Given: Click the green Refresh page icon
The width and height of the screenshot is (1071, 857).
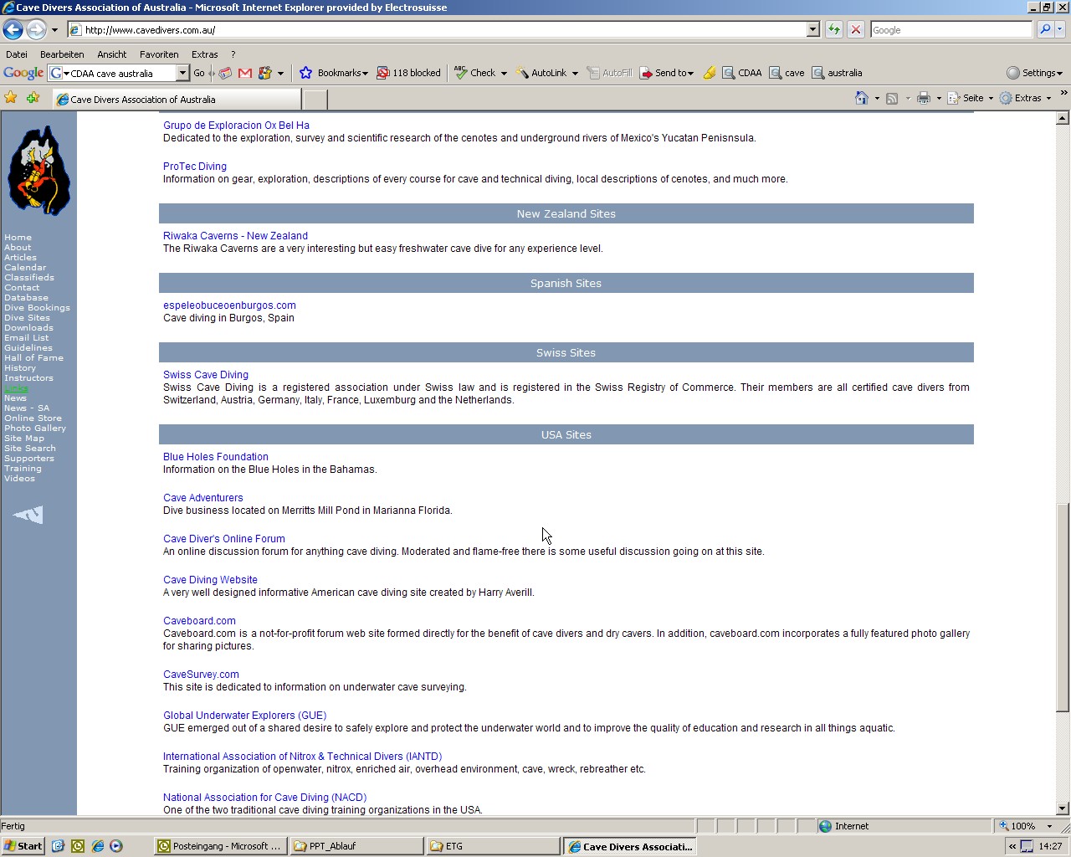Looking at the screenshot, I should coord(834,29).
